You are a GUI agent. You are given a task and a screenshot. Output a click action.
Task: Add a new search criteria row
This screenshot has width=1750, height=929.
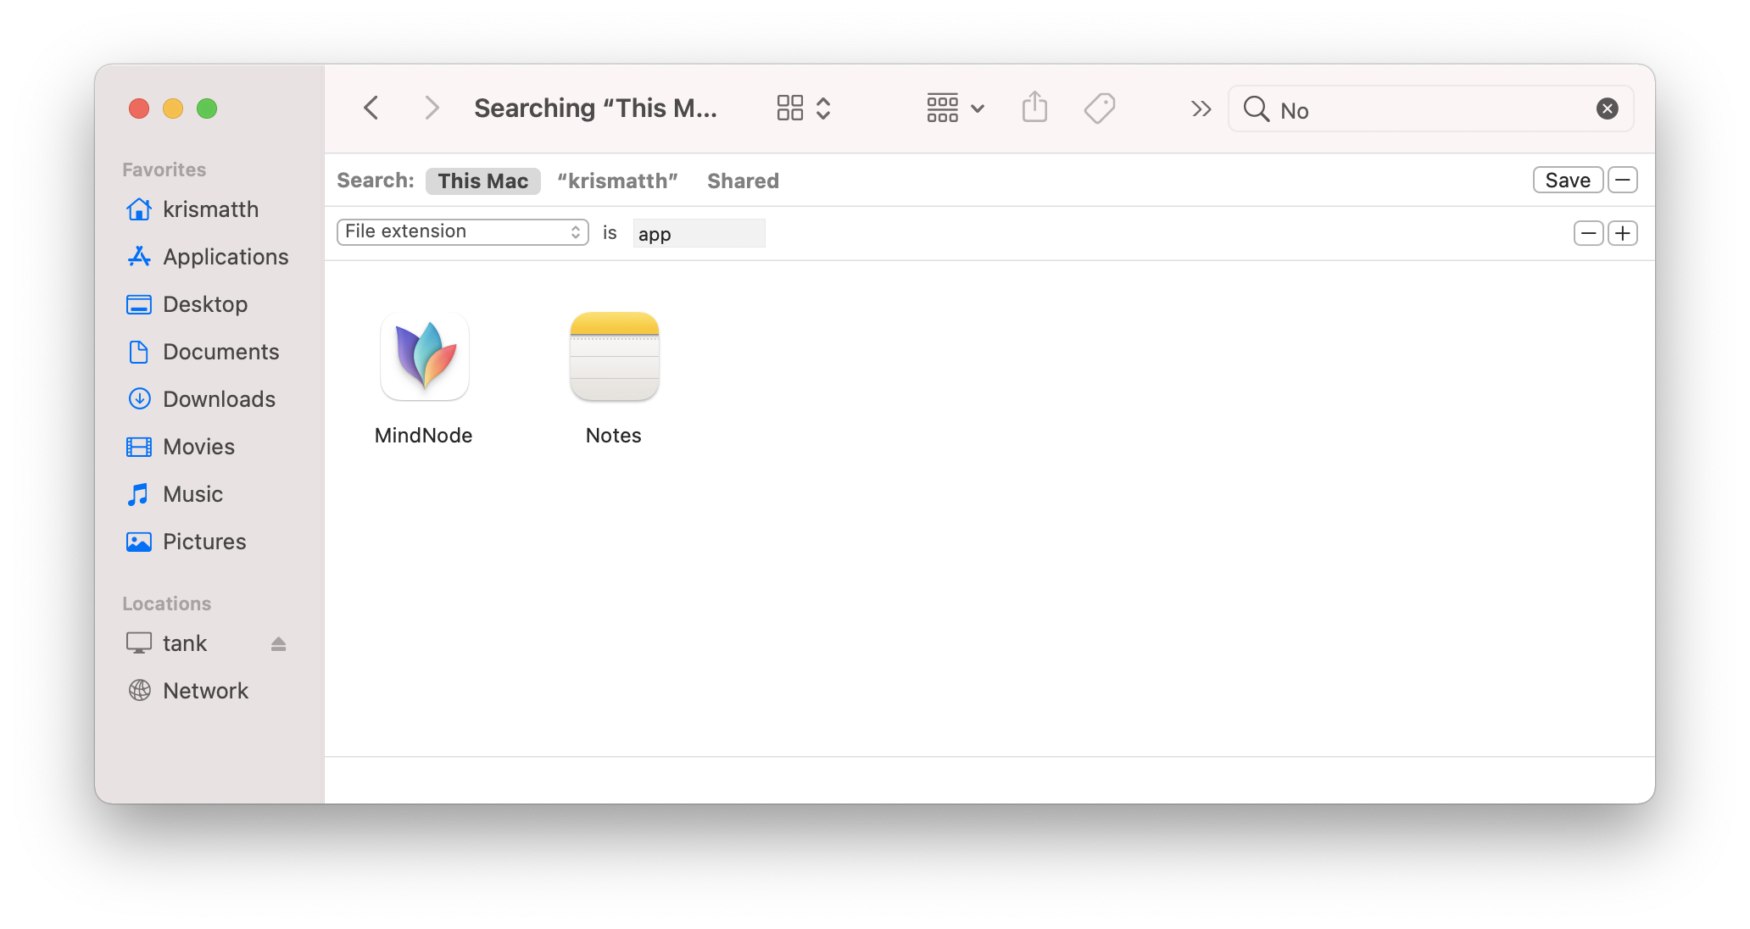pyautogui.click(x=1623, y=231)
